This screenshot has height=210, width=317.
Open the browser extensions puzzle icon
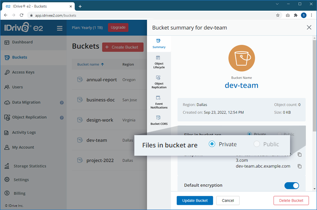pyautogui.click(x=296, y=15)
